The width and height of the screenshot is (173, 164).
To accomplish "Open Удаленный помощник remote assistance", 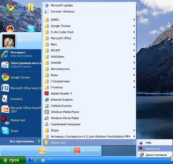I will coord(89,124).
